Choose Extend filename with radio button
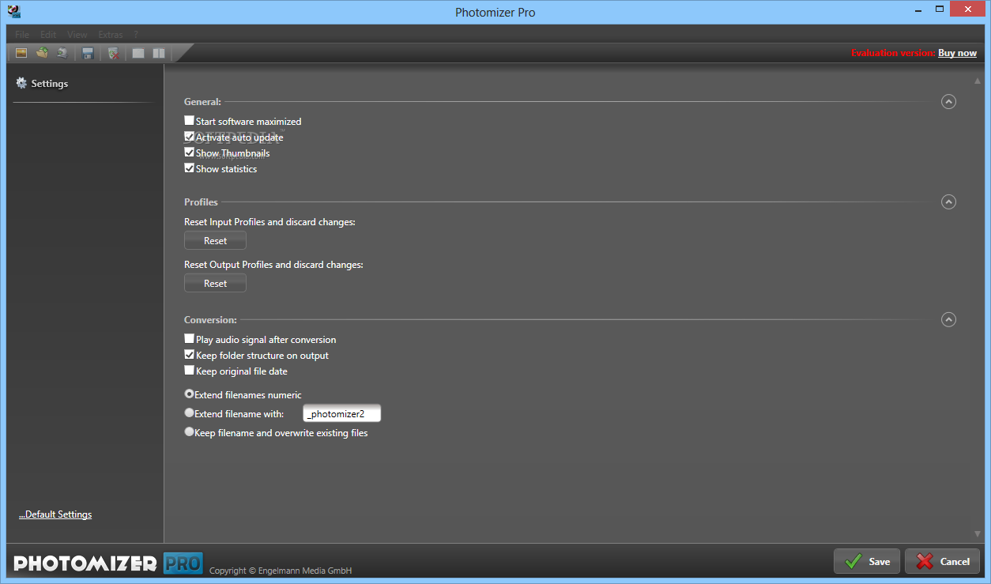Screen dimensions: 991x584 pos(189,413)
